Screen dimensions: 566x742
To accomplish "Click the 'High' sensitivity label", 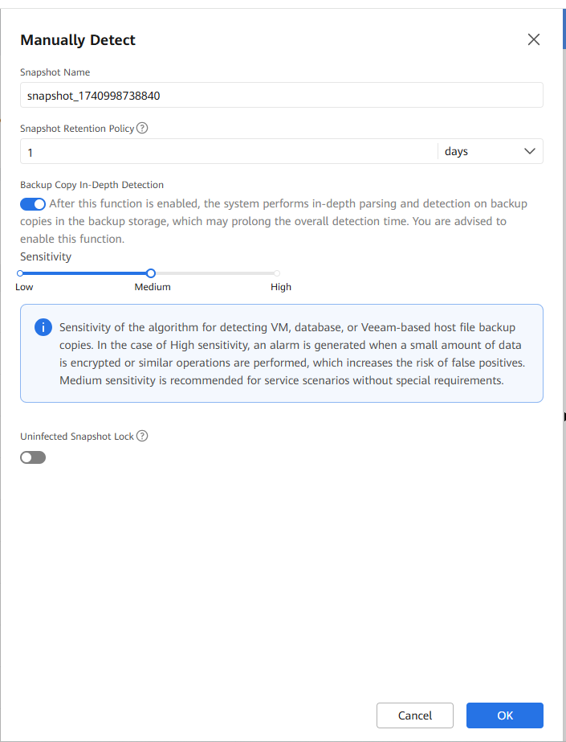I will coord(281,287).
